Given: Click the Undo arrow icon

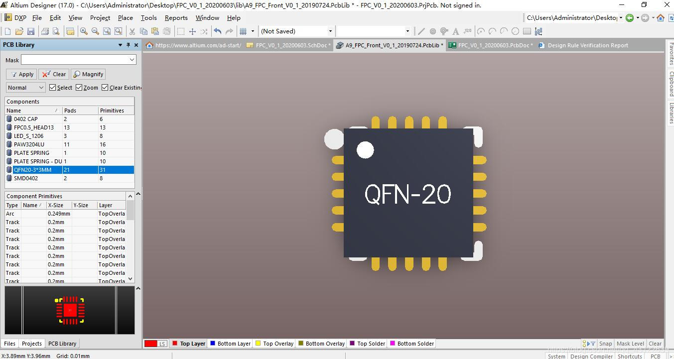Looking at the screenshot, I should coord(218,31).
